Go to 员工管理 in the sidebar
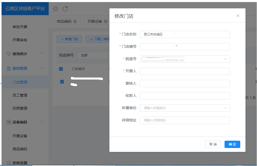 (x=20, y=95)
